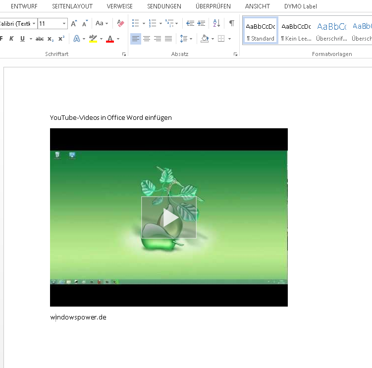This screenshot has width=372, height=368.
Task: Play the embedded YouTube video
Action: click(x=169, y=217)
